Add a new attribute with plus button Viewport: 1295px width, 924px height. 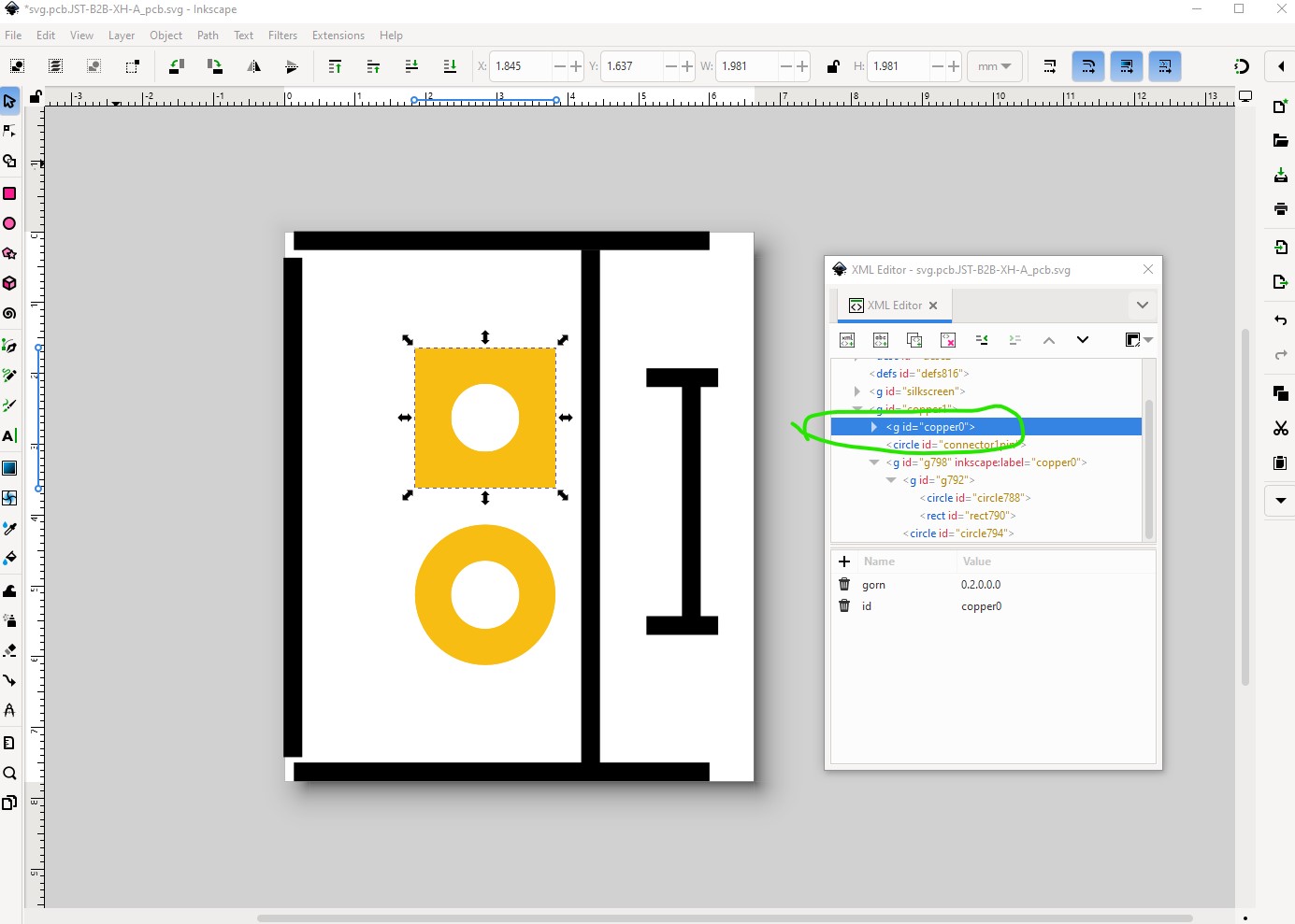click(x=844, y=562)
